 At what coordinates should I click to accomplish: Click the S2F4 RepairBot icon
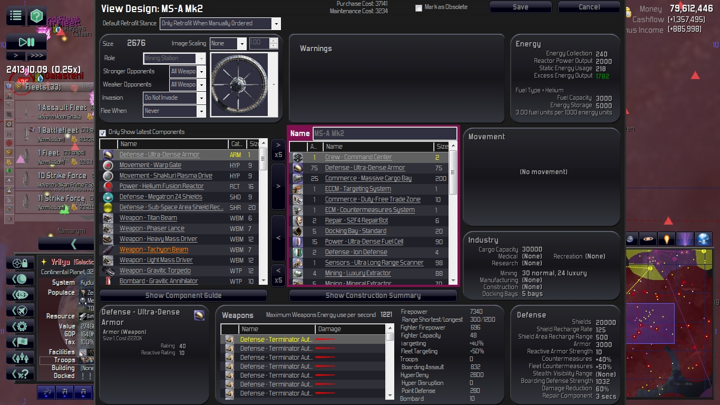click(x=298, y=220)
